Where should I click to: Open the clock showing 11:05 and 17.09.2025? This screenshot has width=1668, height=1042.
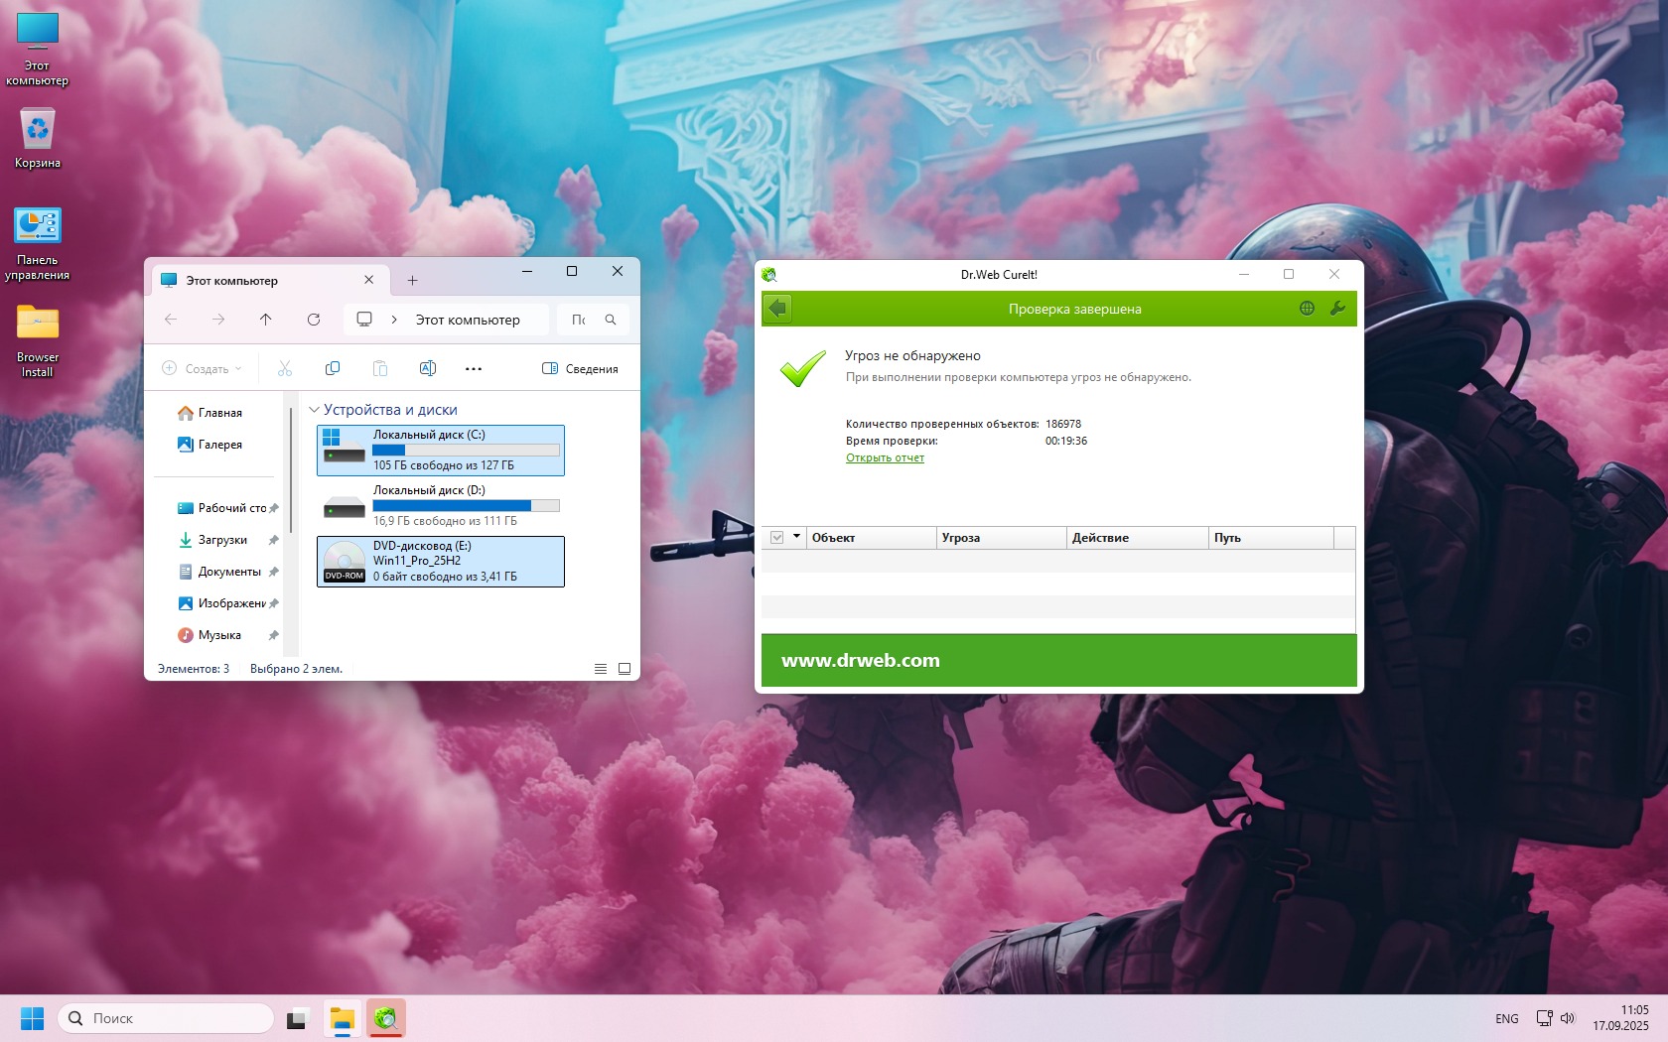click(x=1620, y=1018)
